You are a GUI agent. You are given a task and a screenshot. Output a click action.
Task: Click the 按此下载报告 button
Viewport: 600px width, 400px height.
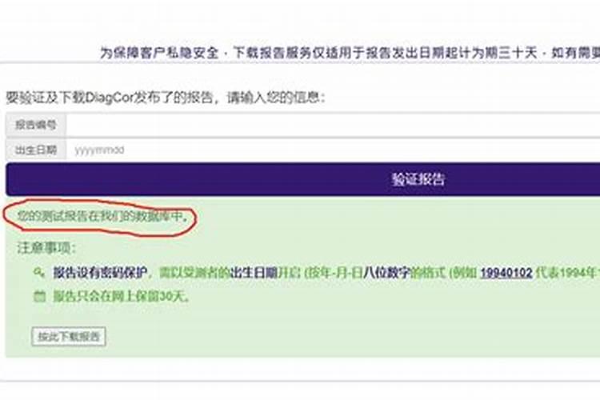(69, 337)
